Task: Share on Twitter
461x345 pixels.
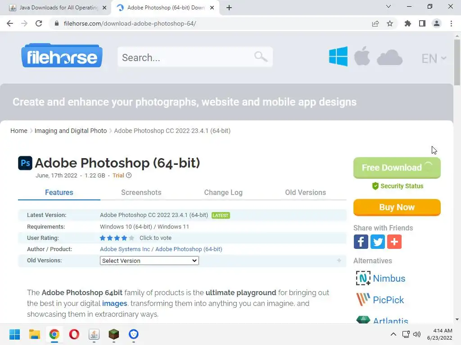Action: coord(378,242)
